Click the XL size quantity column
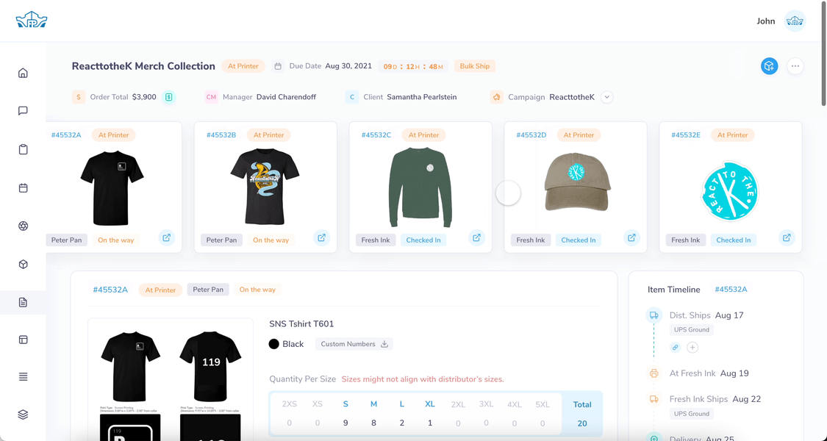 (x=430, y=414)
